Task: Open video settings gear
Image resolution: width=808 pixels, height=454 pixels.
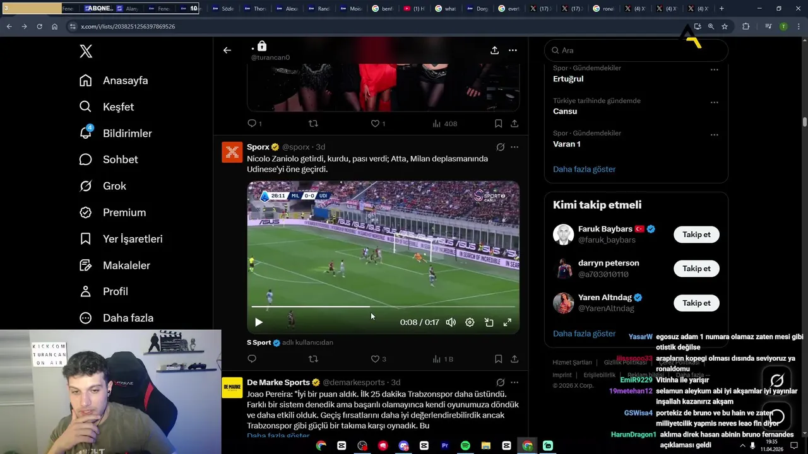Action: 470,322
